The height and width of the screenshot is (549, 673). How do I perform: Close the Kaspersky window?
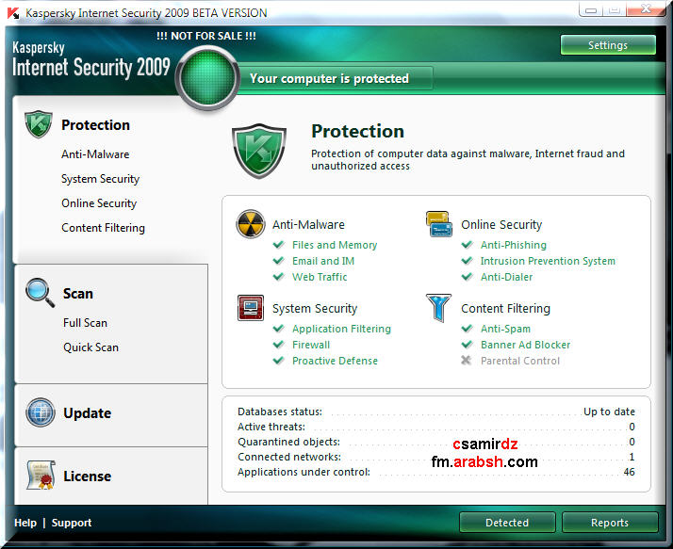(646, 9)
